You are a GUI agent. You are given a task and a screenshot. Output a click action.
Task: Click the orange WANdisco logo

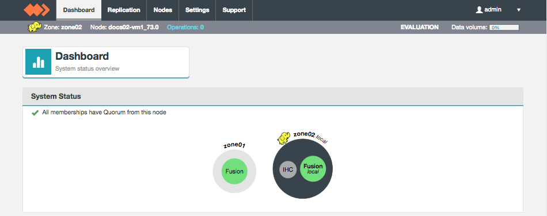tap(36, 10)
